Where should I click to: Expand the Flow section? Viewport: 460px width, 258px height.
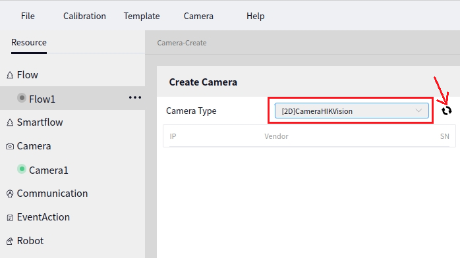pyautogui.click(x=27, y=75)
